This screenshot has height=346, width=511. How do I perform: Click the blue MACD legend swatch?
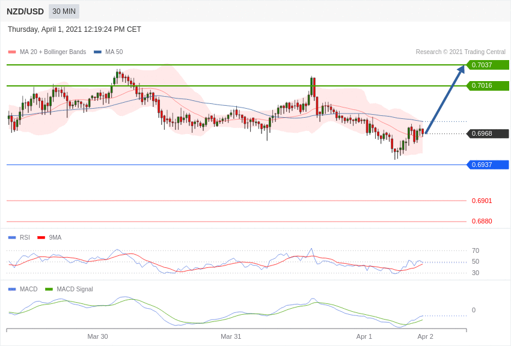pyautogui.click(x=12, y=289)
